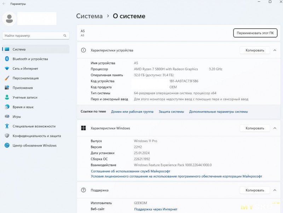The height and width of the screenshot is (213, 283).
Task: Open the Microsoft software license terms link
Action: 176,176
